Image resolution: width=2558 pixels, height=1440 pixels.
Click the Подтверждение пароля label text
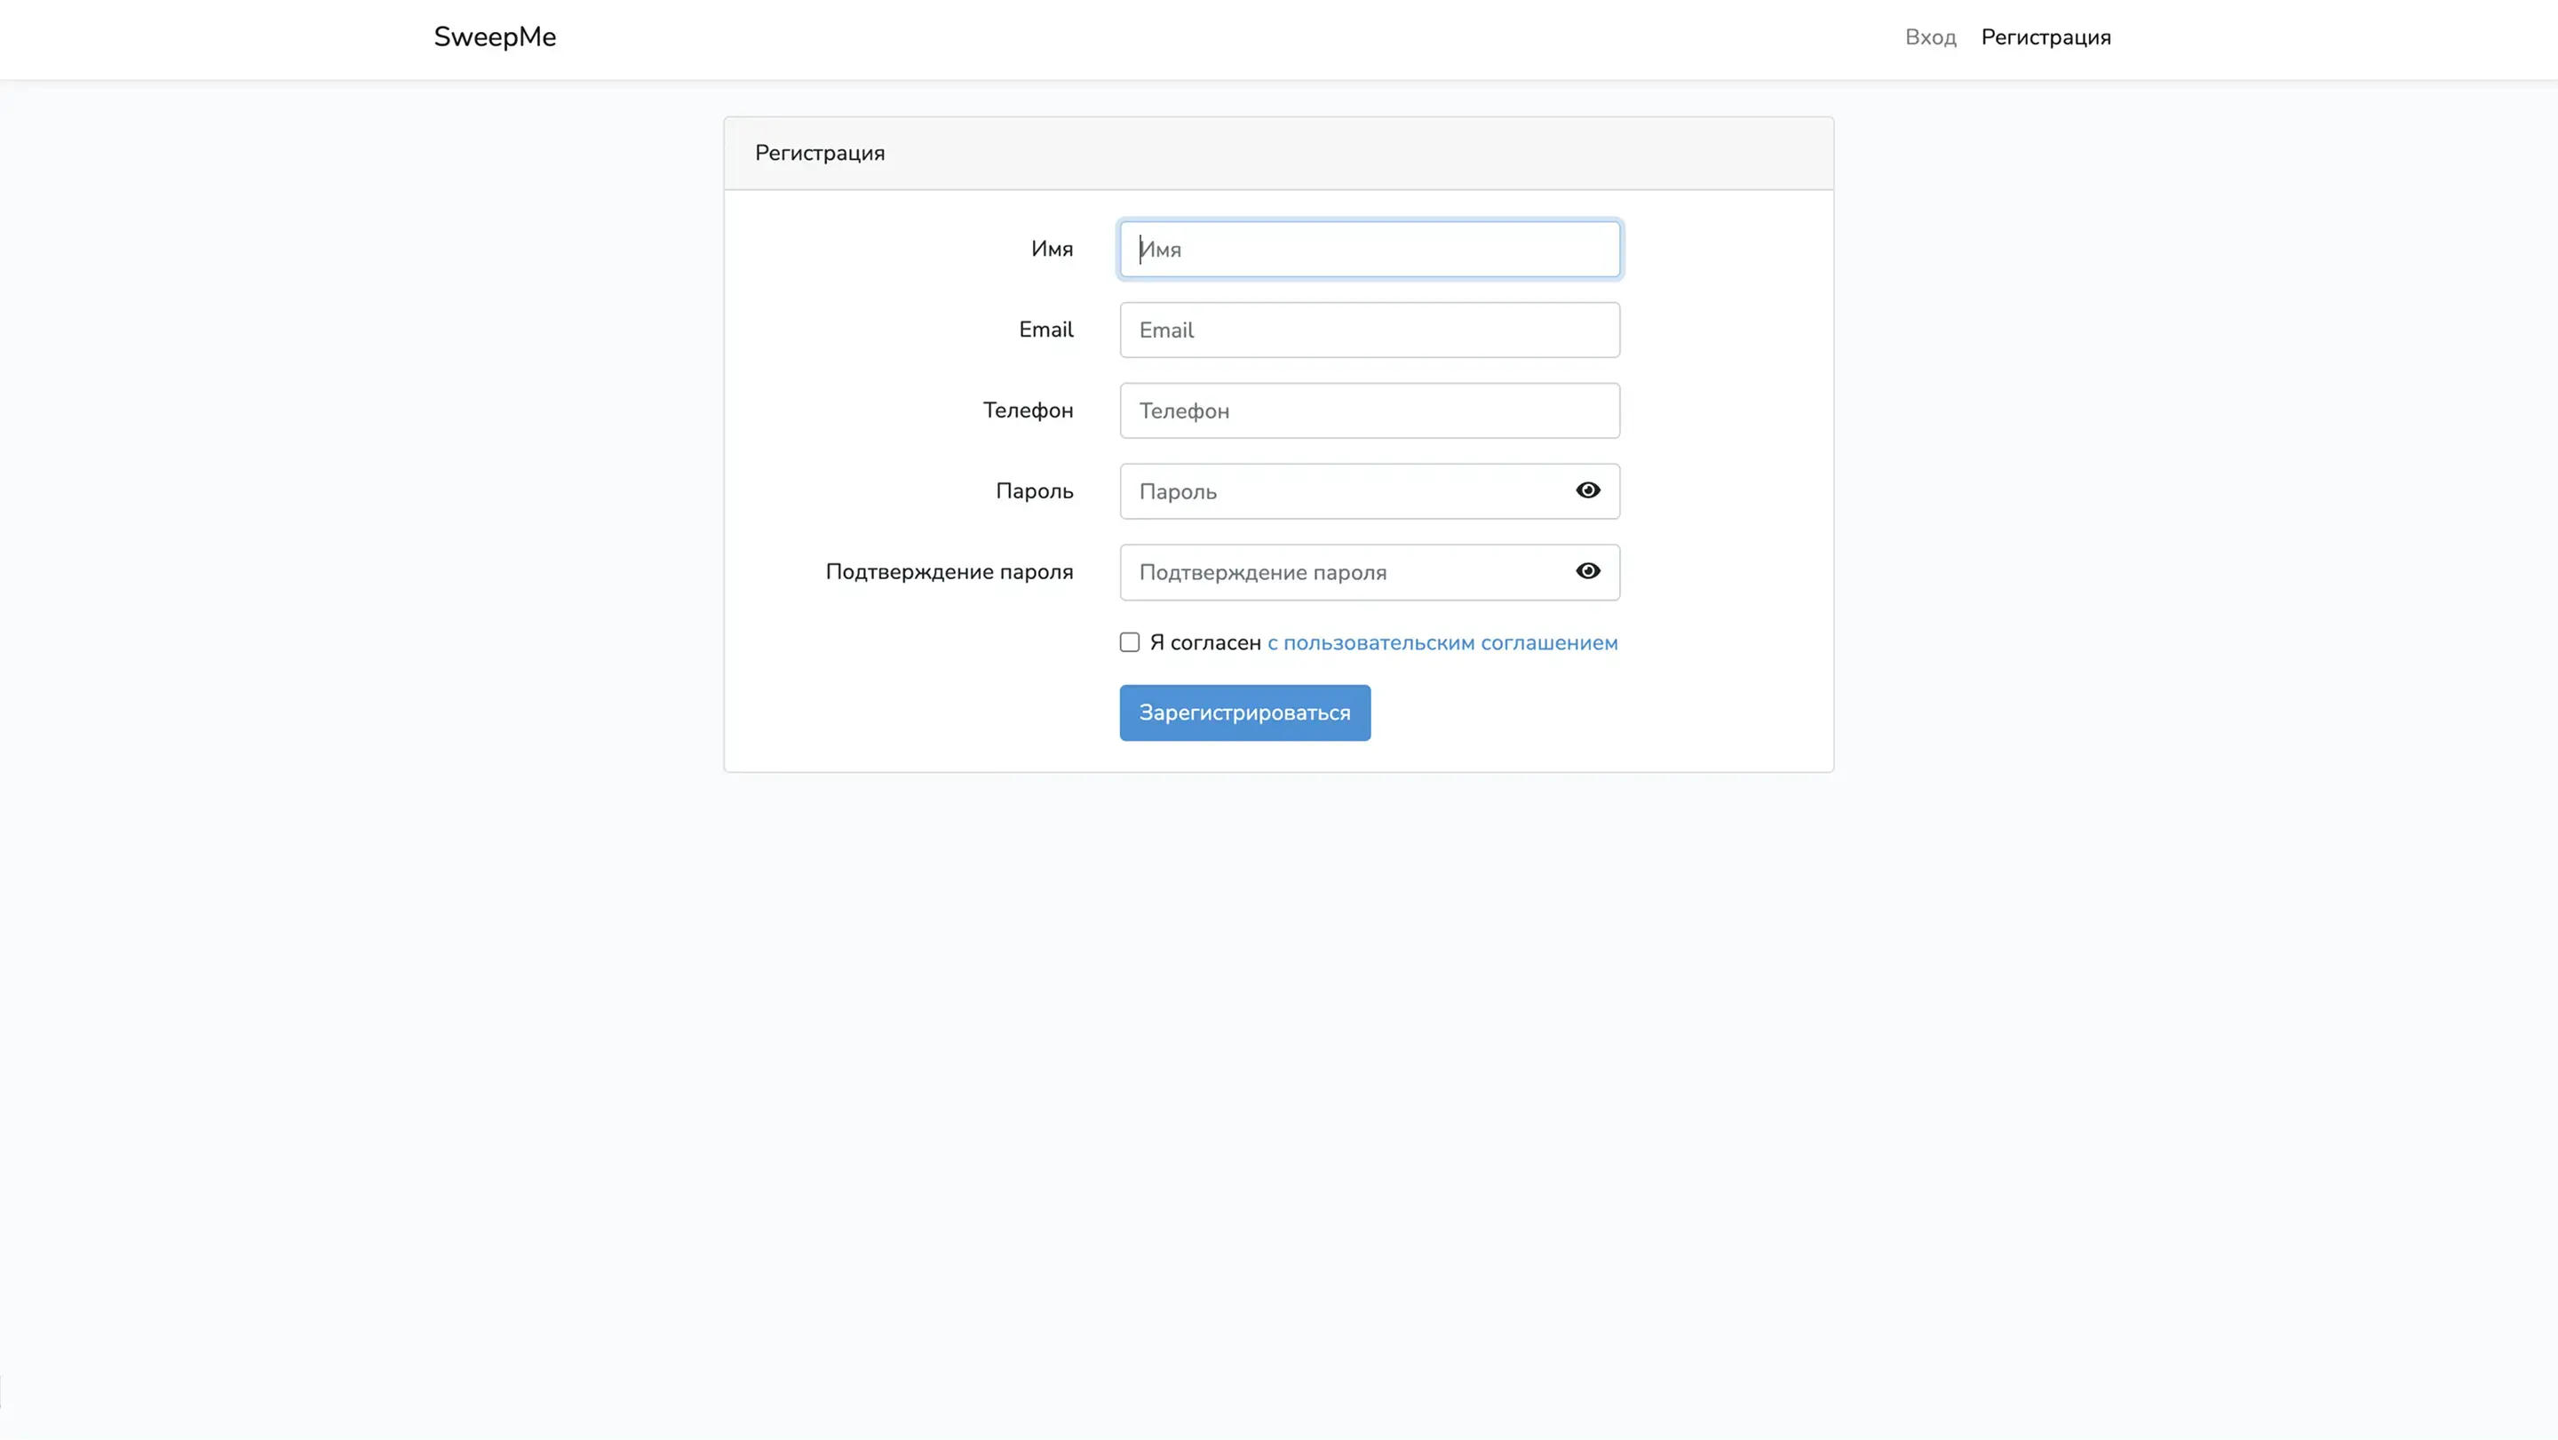coord(949,572)
